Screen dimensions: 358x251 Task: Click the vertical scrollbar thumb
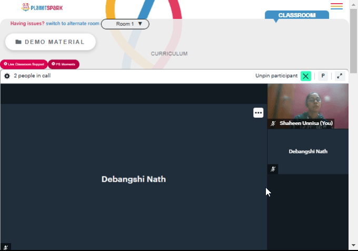pos(353,41)
